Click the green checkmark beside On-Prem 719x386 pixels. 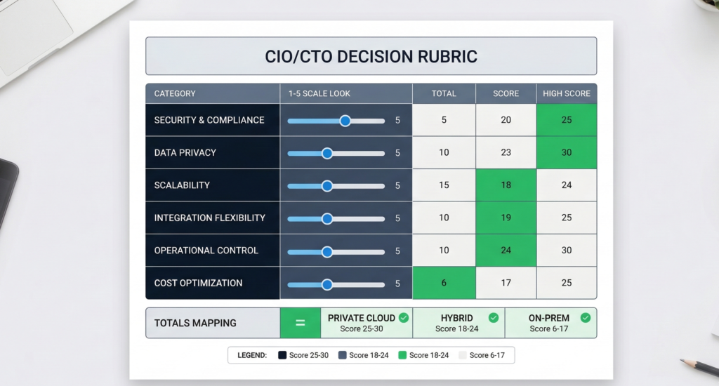(586, 318)
